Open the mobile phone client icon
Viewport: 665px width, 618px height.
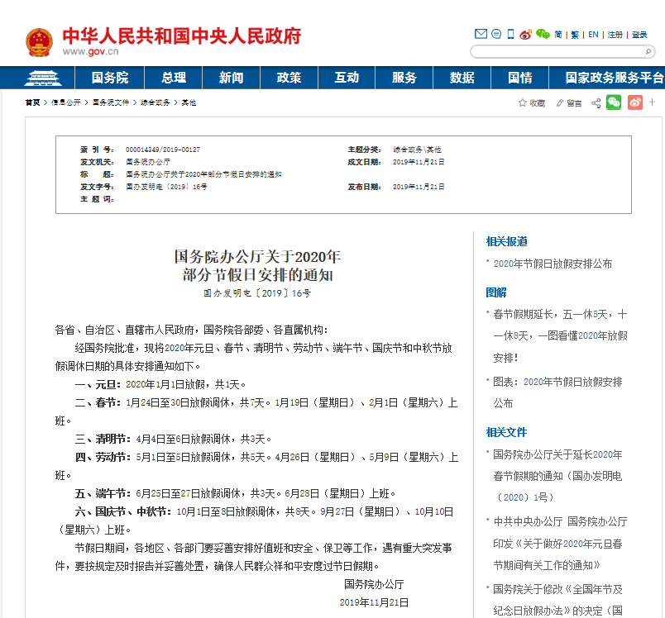[x=510, y=34]
